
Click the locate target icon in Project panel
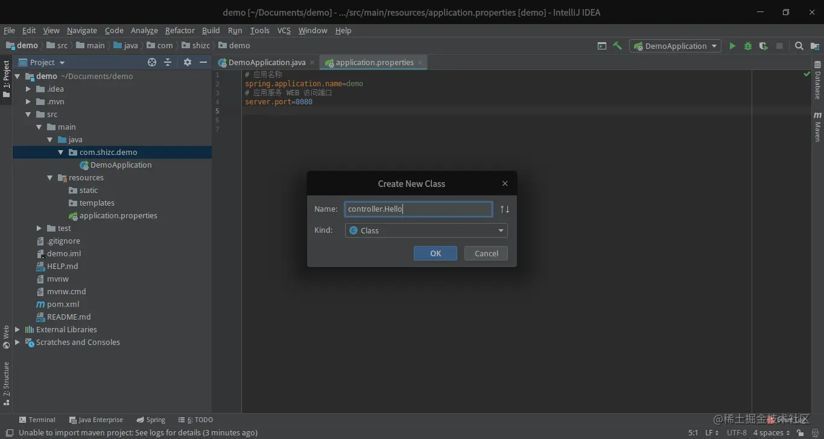[x=152, y=62]
